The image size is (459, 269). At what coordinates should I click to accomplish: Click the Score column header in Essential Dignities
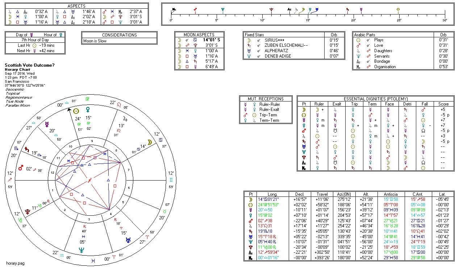coord(443,104)
